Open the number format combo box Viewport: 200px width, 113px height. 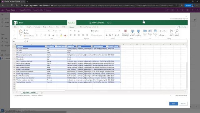112,31
